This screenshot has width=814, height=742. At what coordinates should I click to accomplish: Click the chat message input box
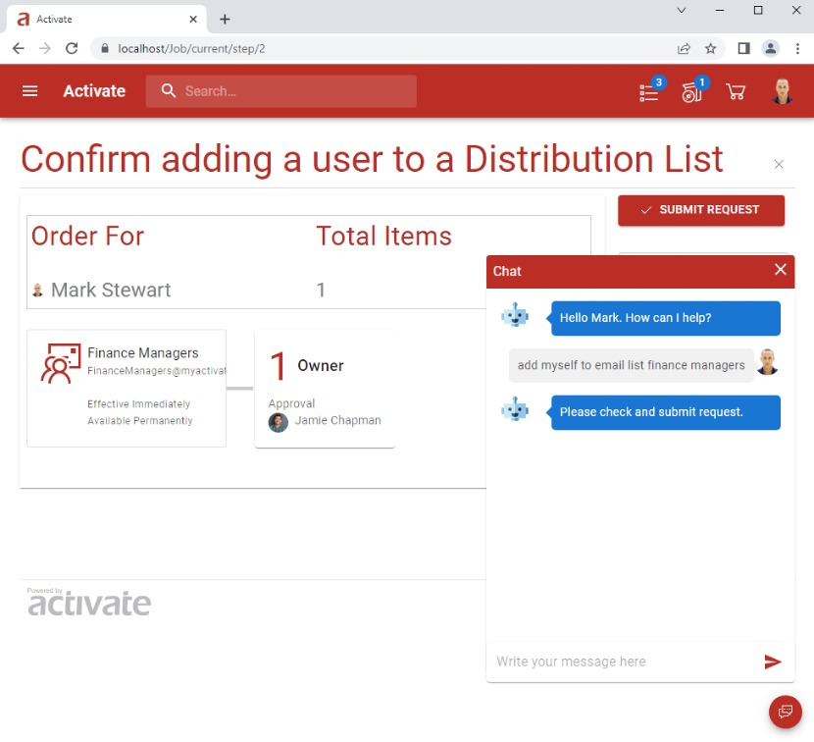point(623,662)
